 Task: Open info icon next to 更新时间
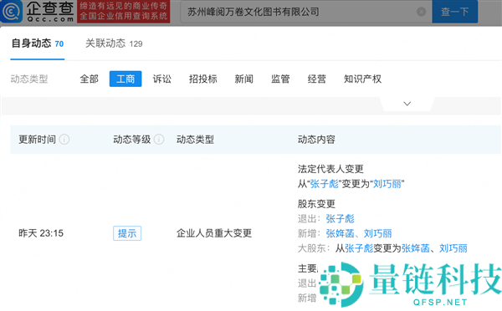[x=64, y=140]
